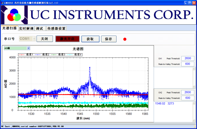Click the 保存 save button
This screenshot has height=129, width=197.
pyautogui.click(x=109, y=39)
